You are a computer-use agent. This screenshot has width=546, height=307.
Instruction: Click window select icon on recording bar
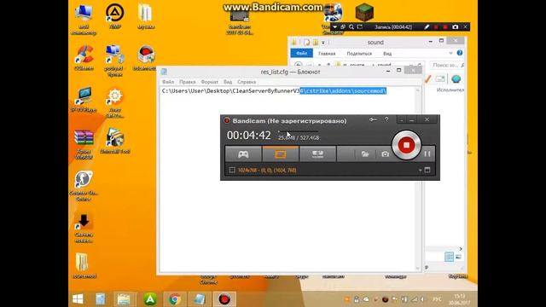(x=343, y=26)
